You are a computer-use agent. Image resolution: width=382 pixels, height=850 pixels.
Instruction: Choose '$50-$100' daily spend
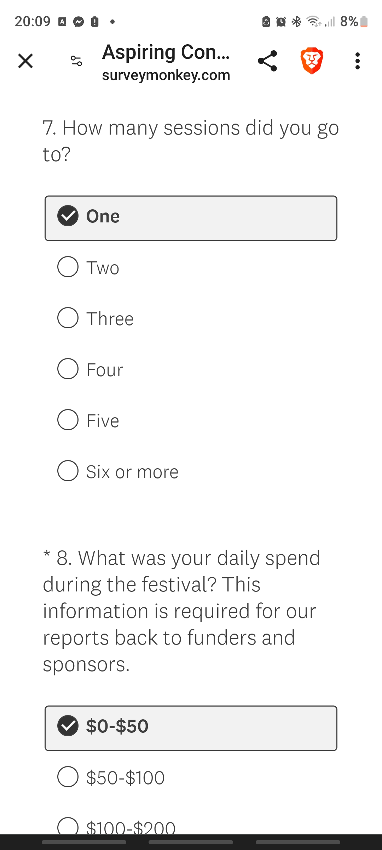point(68,777)
